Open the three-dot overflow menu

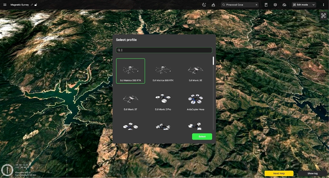[x=324, y=5]
